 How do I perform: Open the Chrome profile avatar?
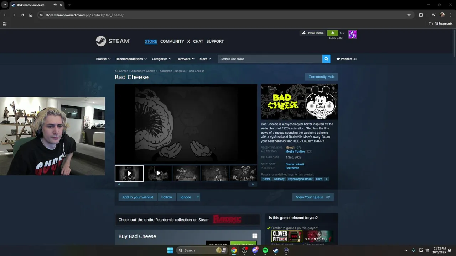(x=442, y=15)
